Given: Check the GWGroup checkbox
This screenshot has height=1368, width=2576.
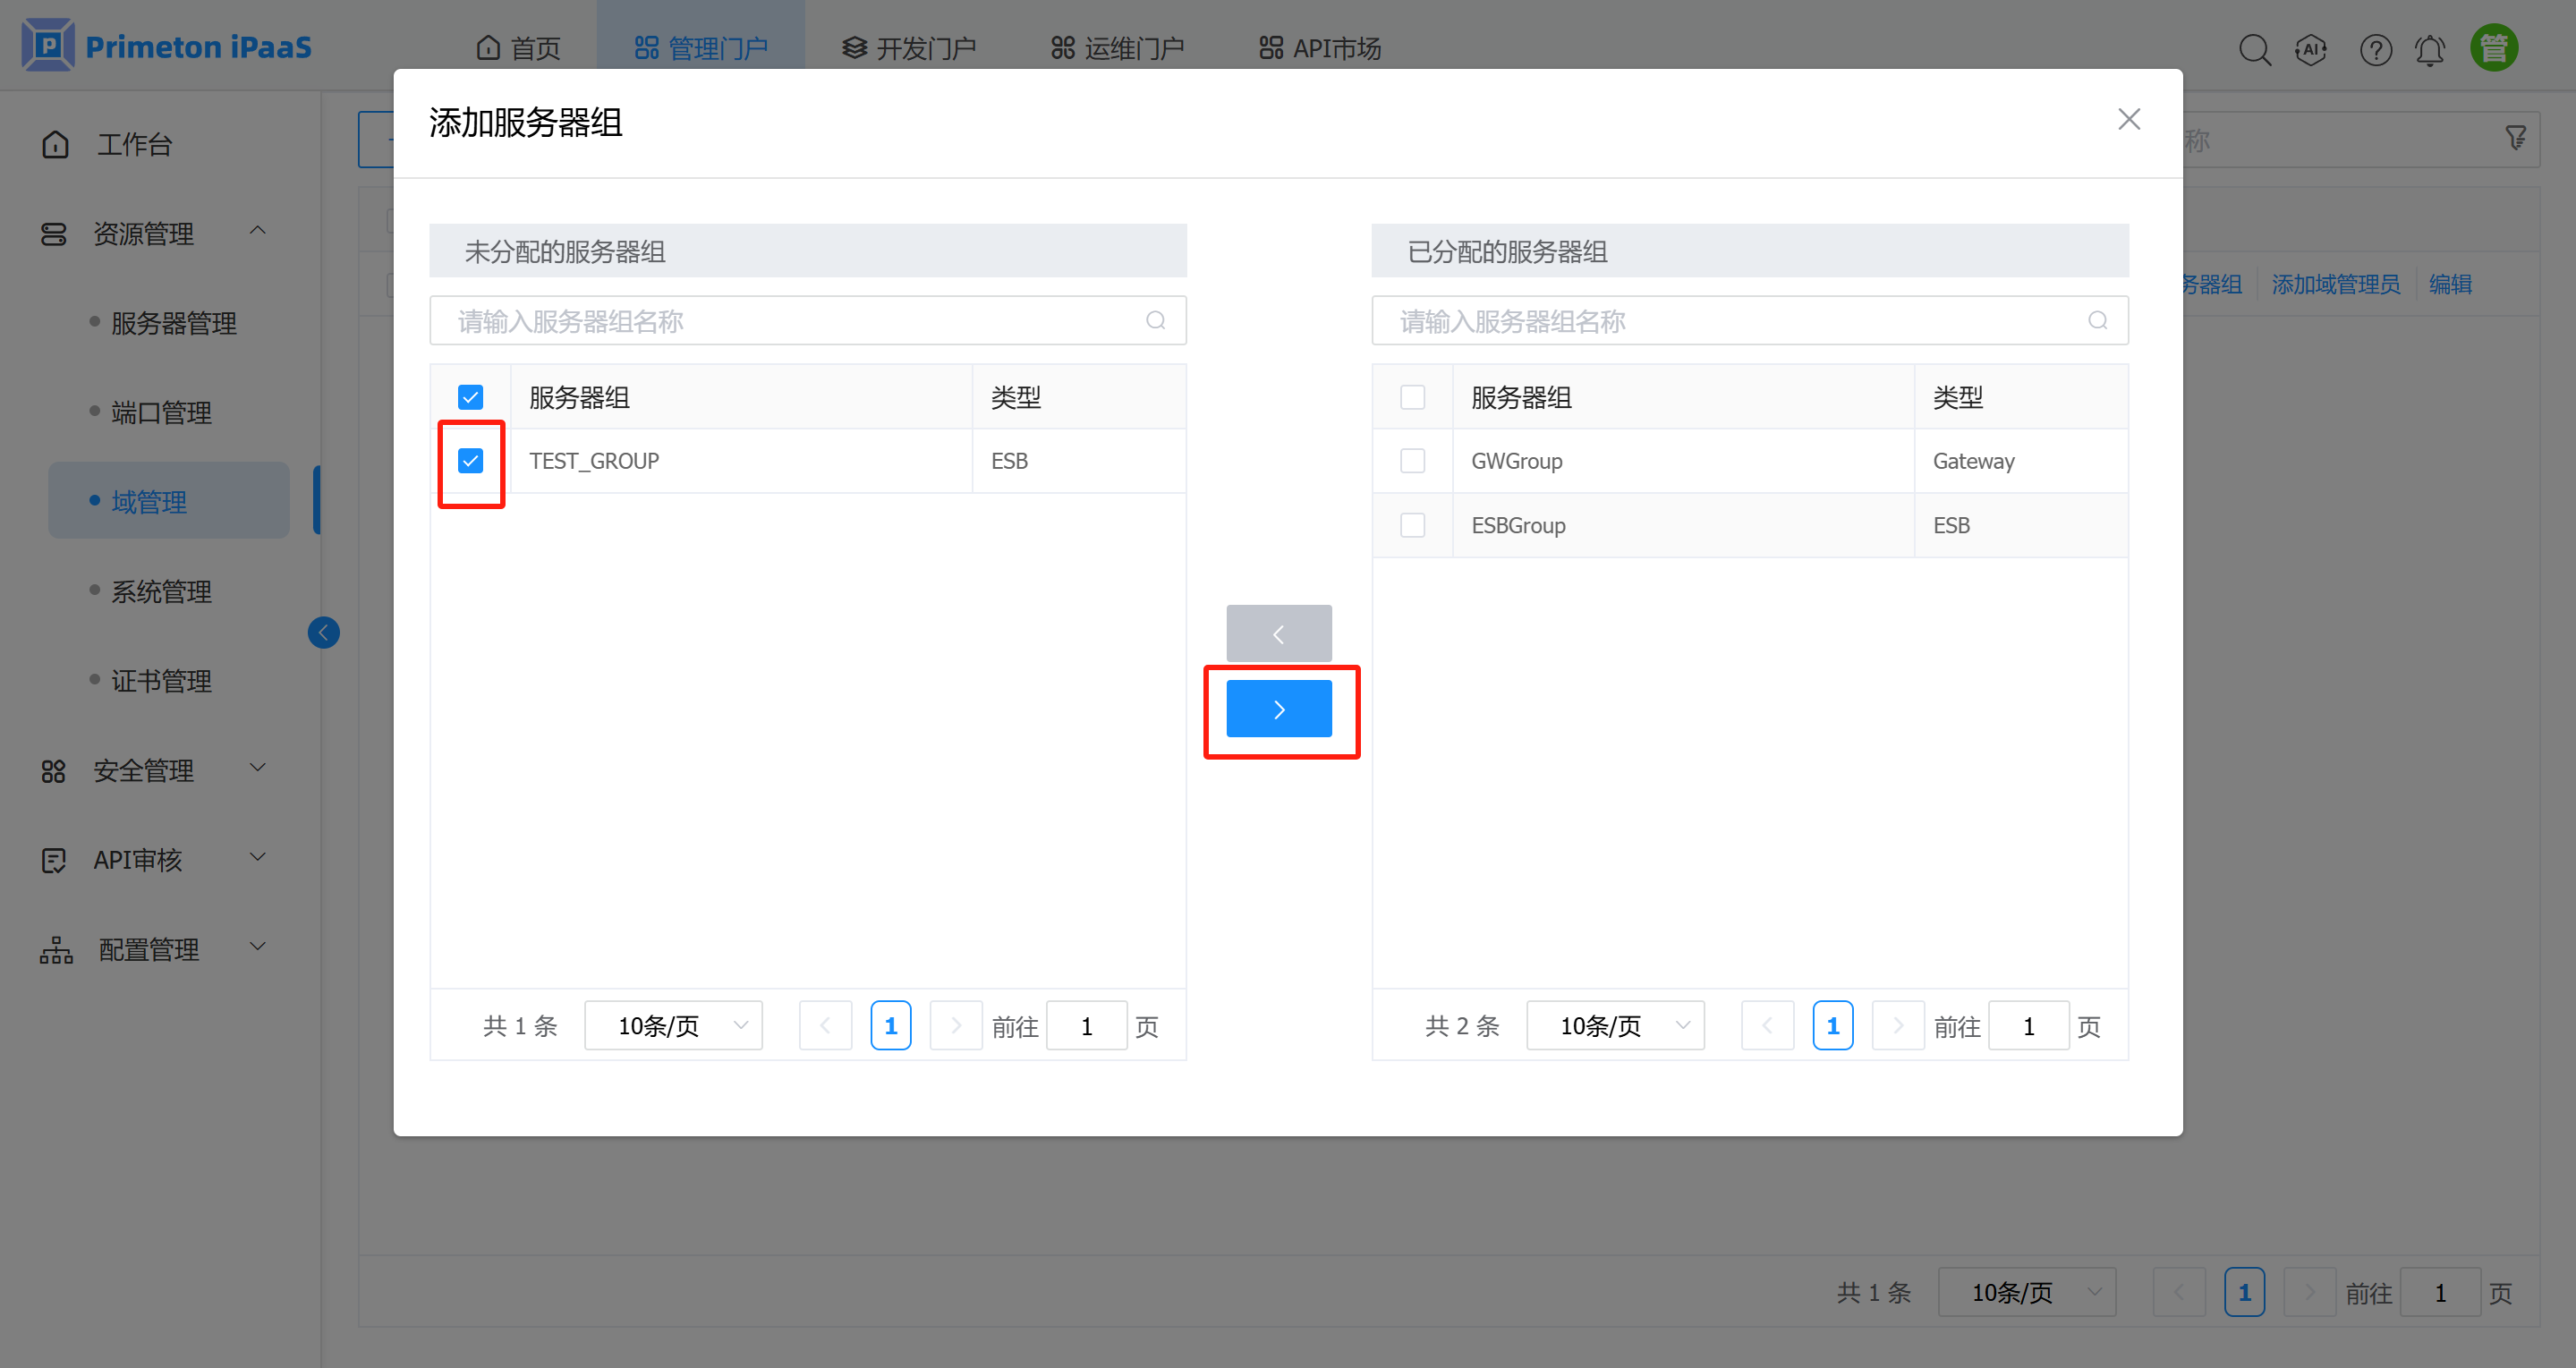Looking at the screenshot, I should coord(1412,460).
